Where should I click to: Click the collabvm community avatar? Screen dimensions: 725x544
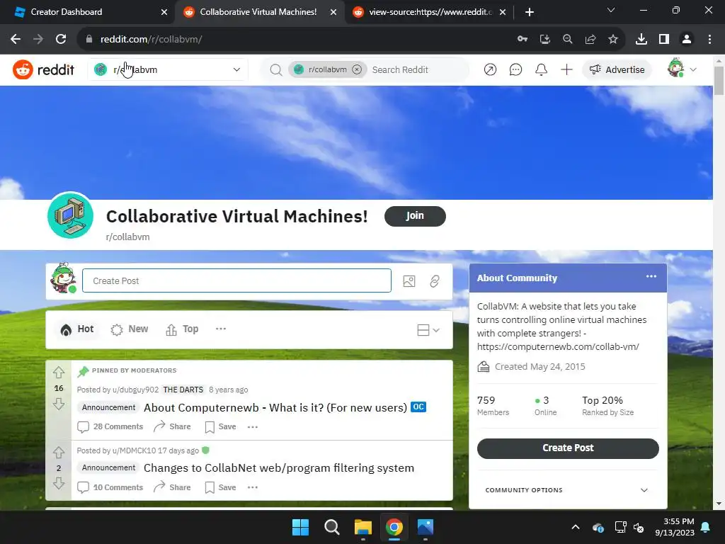70,215
